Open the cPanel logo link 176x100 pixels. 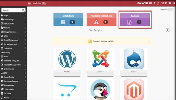coord(141,3)
